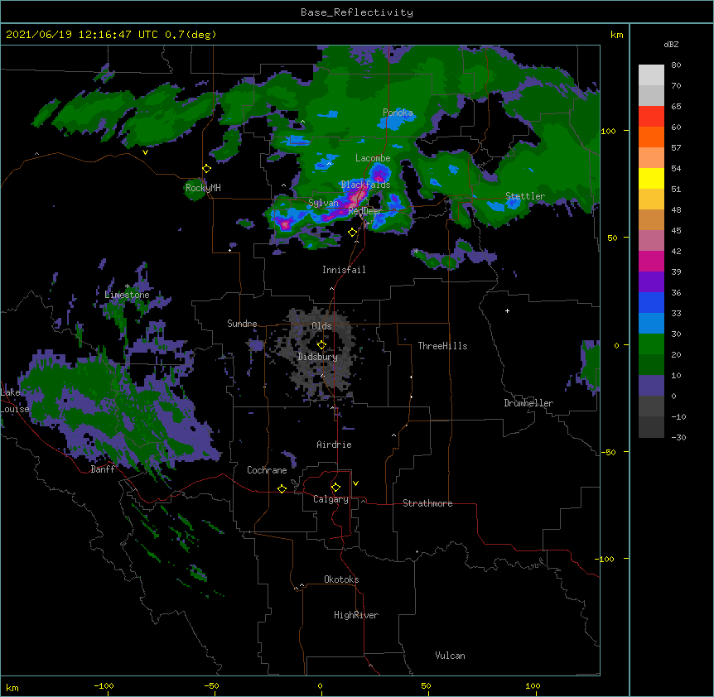This screenshot has width=714, height=697.
Task: Click yellow V marker east of Calgary
Action: point(355,483)
